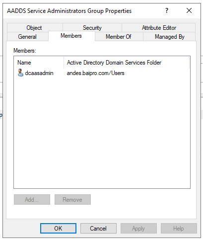The image size is (203, 240).
Task: Click the Apply button
Action: click(138, 228)
